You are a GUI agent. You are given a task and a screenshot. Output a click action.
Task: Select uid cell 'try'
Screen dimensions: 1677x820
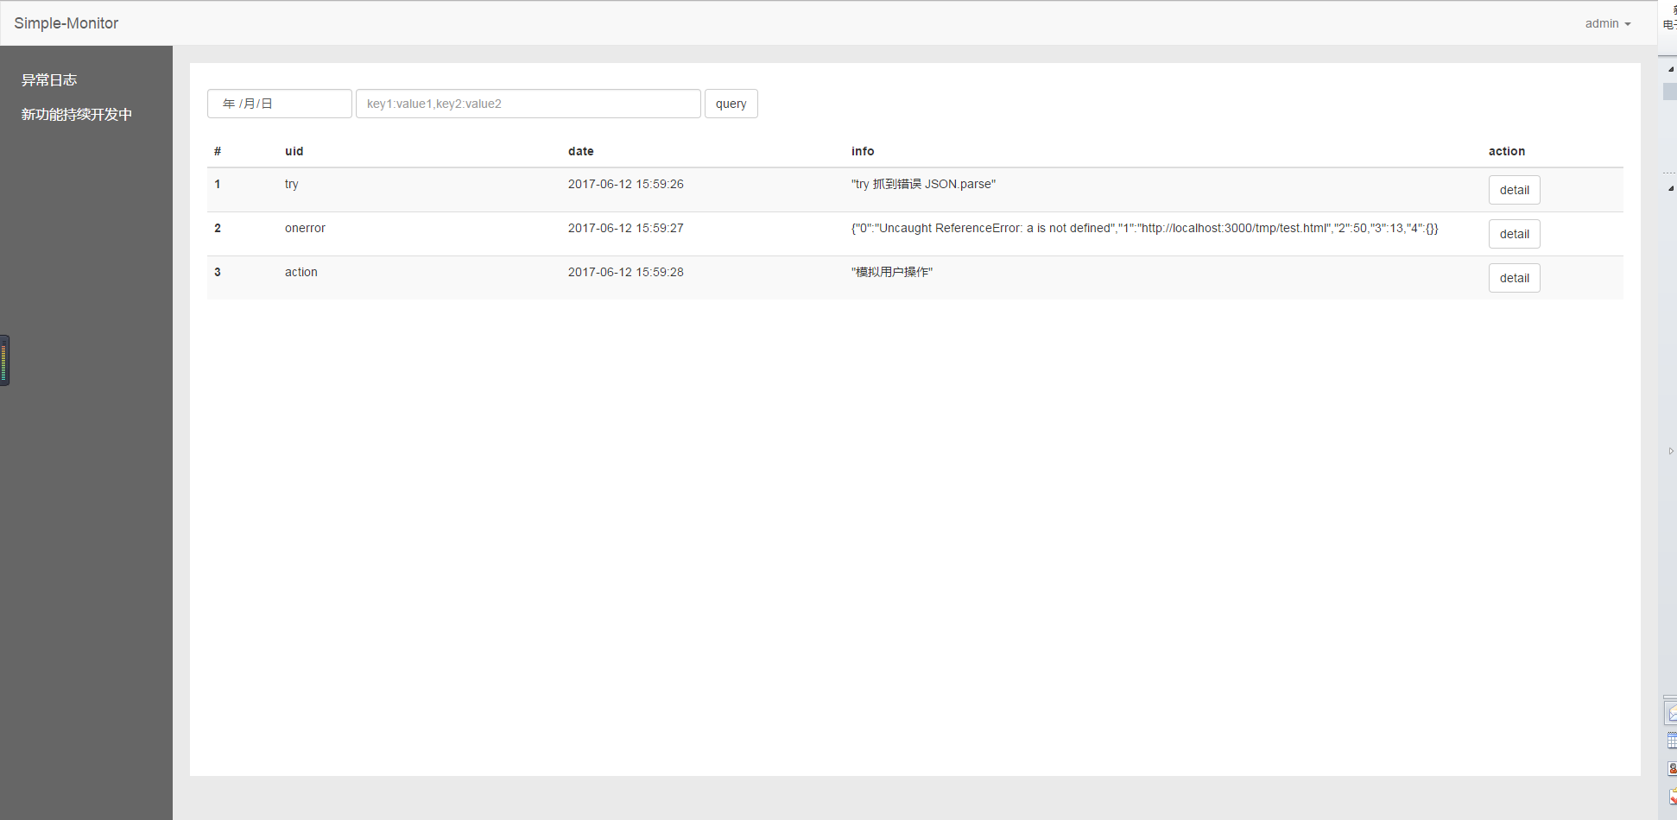(292, 184)
